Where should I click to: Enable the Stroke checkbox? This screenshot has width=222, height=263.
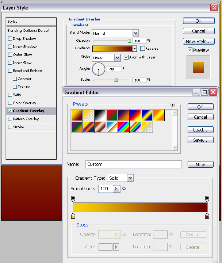[x=10, y=127]
